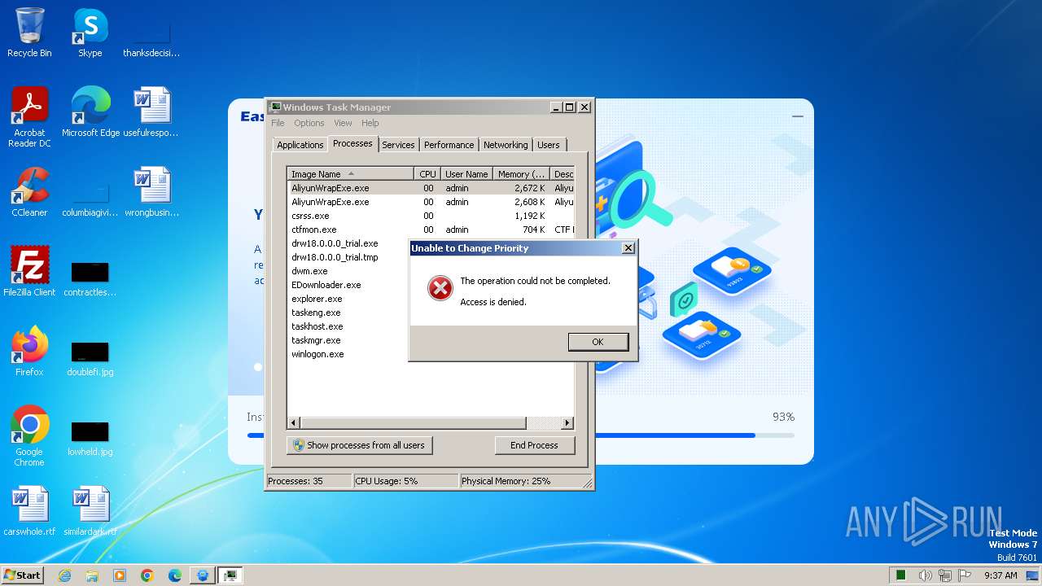Click the Task Manager CPU tray icon
The width and height of the screenshot is (1042, 586).
coord(901,575)
